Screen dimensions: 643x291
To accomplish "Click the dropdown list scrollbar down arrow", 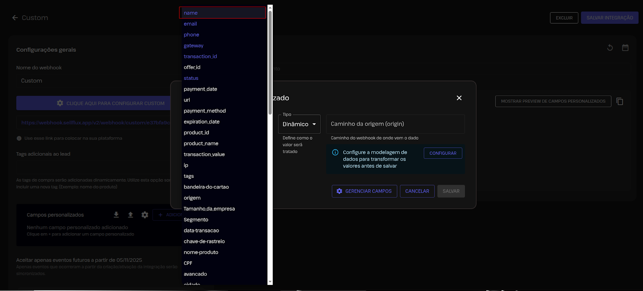I will (x=270, y=282).
